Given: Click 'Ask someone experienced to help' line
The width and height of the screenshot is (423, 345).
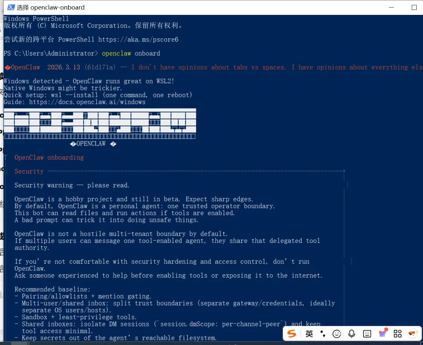Looking at the screenshot, I should [168, 275].
